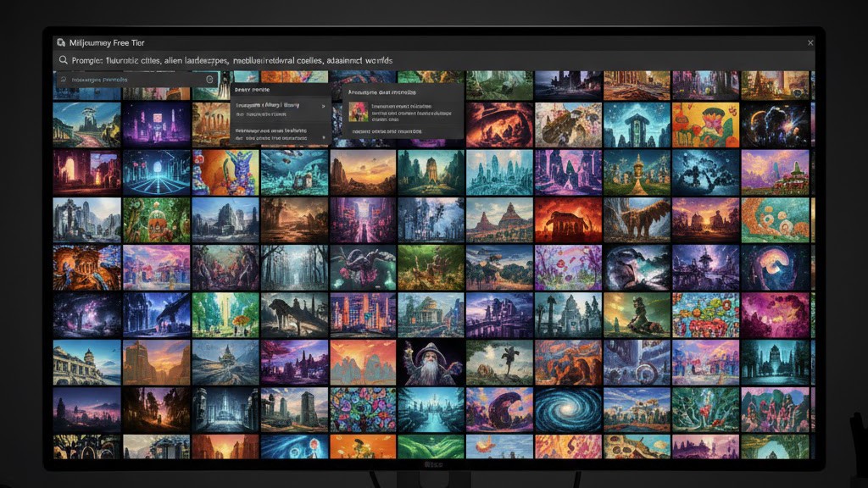This screenshot has height=488, width=868.
Task: Click the magnifier icon in the Prompt bar
Action: (x=64, y=61)
